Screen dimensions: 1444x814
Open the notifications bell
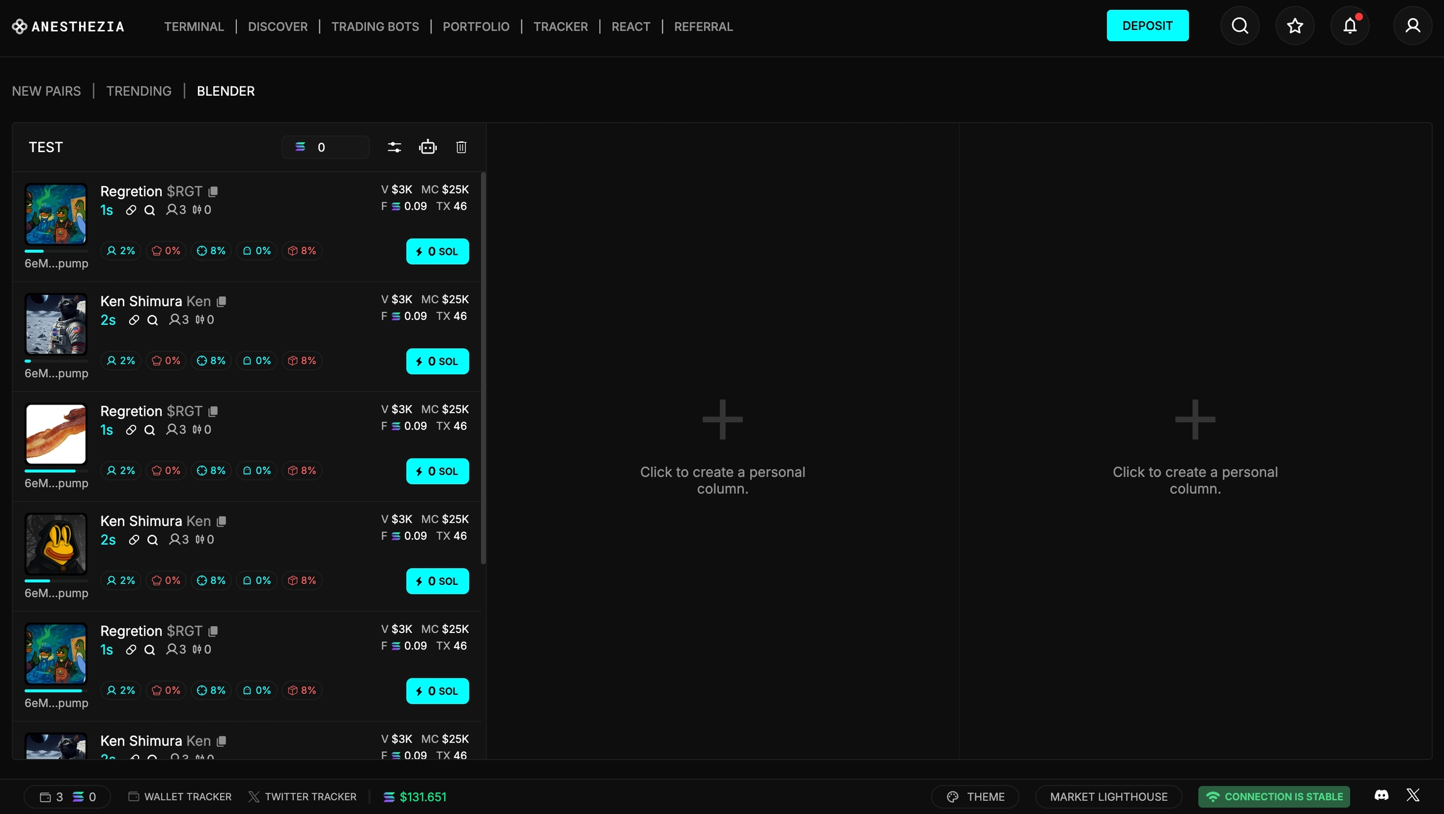(1350, 26)
